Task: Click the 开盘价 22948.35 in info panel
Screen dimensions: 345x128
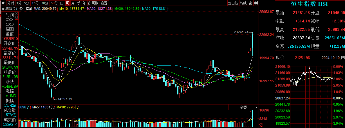Action: tap(10, 46)
